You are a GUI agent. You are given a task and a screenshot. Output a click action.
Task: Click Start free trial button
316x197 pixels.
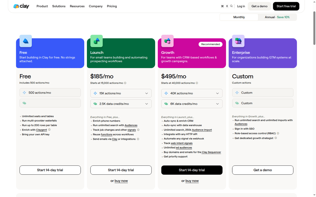click(x=286, y=6)
